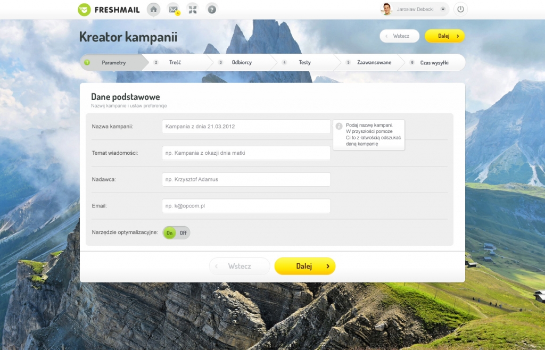Click the top Wstecz button

(x=400, y=36)
